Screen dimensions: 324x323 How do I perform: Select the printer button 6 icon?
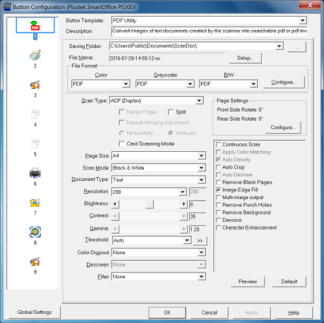click(35, 173)
